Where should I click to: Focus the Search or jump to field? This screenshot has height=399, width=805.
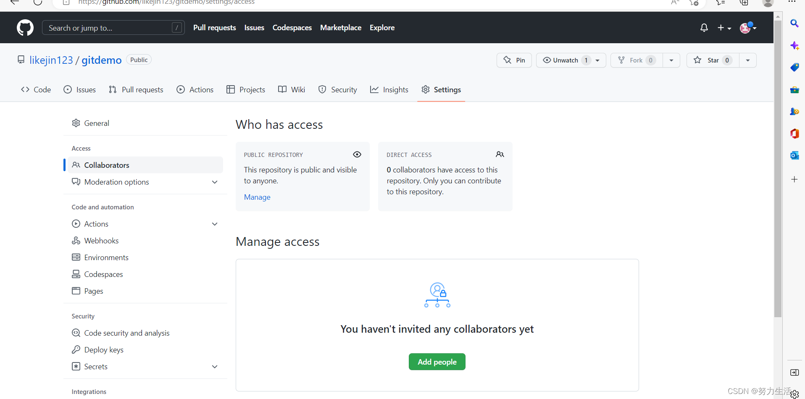[113, 28]
